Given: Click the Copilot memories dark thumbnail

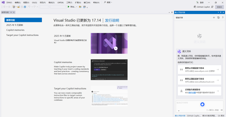Looking at the screenshot, I should (109, 70).
